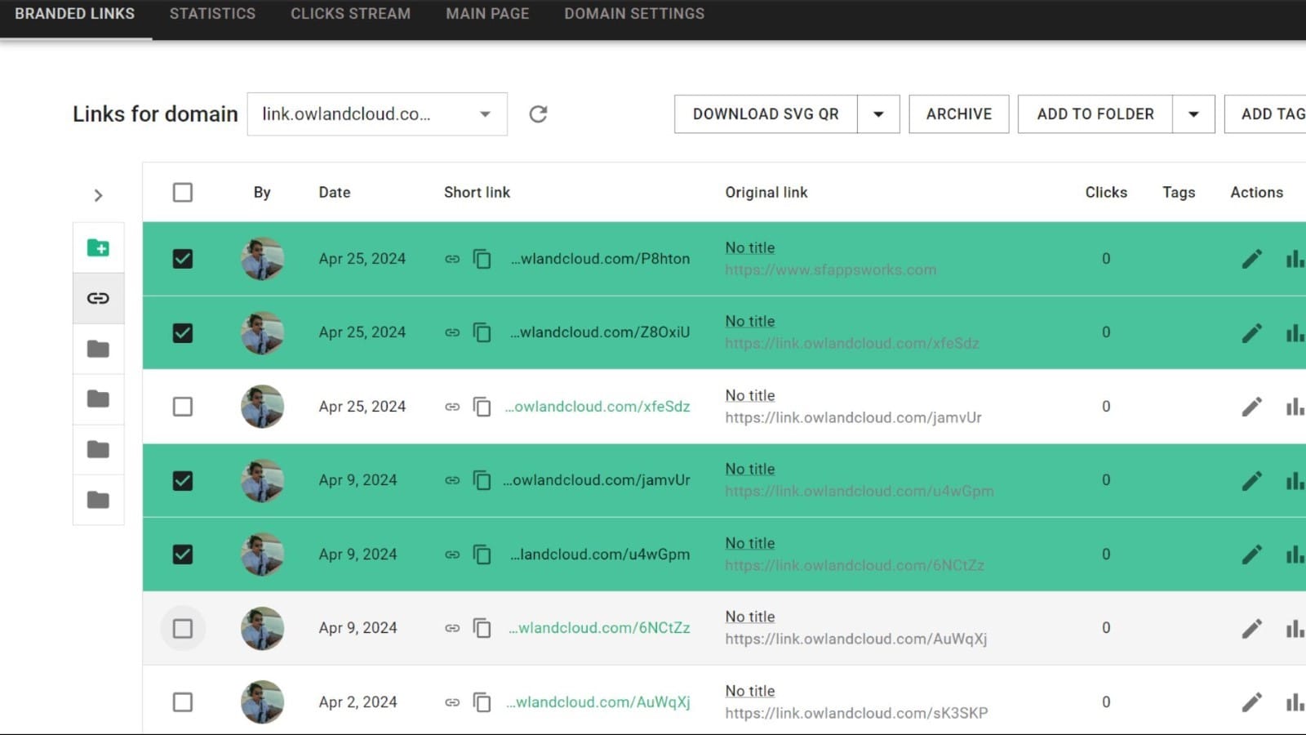The width and height of the screenshot is (1306, 735).
Task: Switch to the Statistics tab
Action: (x=212, y=14)
